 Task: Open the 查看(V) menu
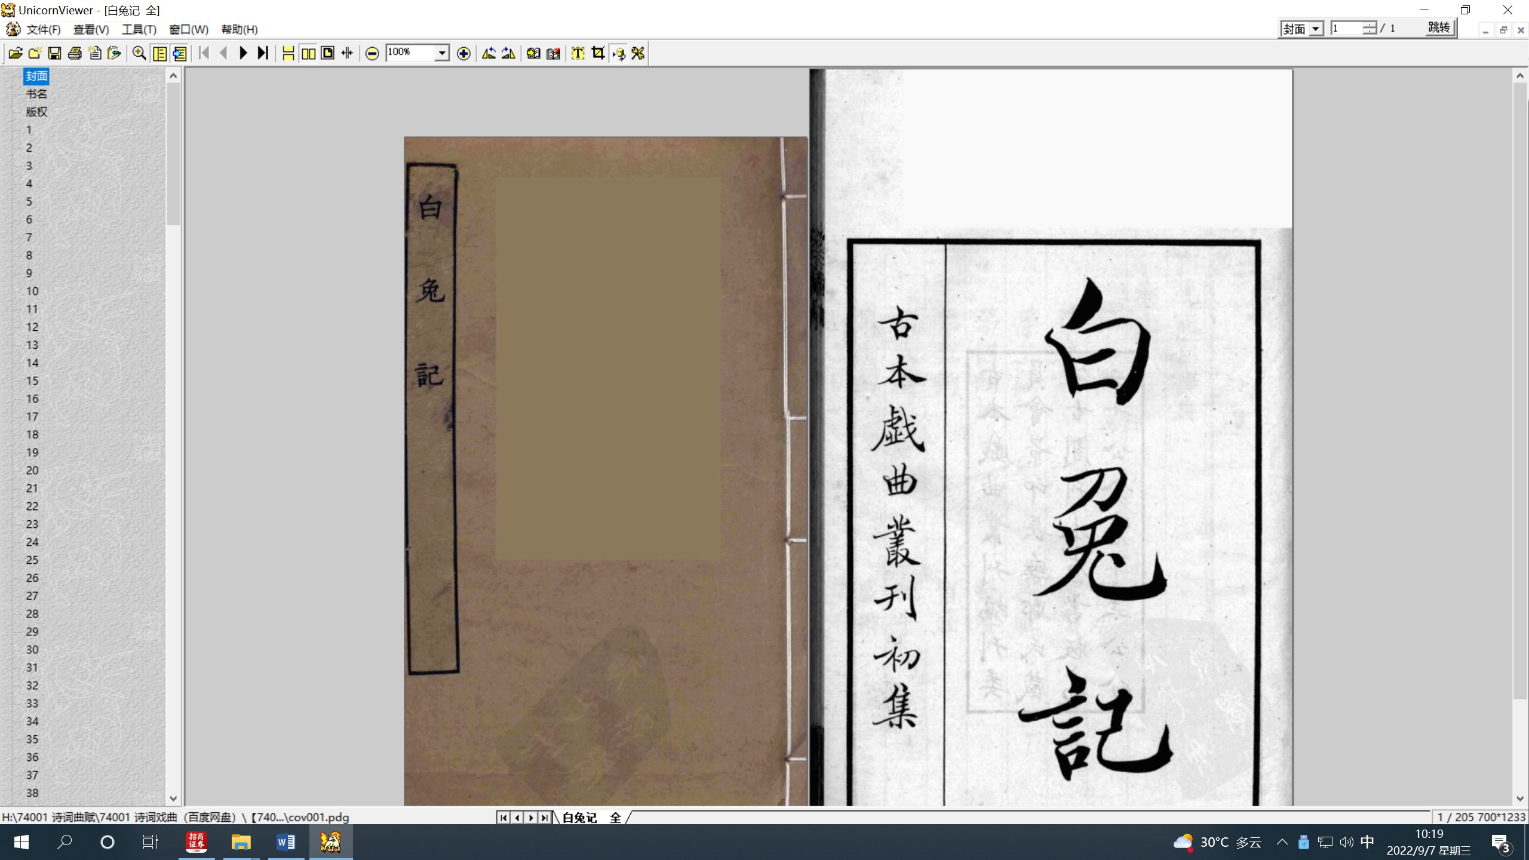pos(91,29)
